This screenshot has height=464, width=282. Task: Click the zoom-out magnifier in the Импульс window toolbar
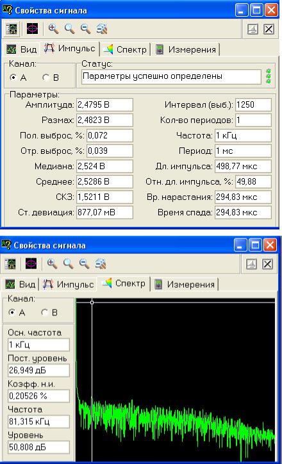click(x=85, y=28)
